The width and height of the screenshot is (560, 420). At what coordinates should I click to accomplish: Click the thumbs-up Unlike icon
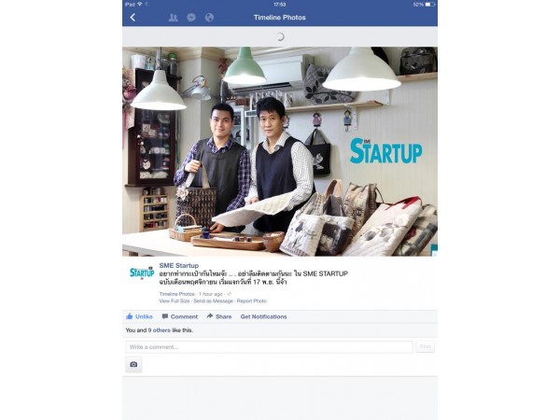coord(130,316)
